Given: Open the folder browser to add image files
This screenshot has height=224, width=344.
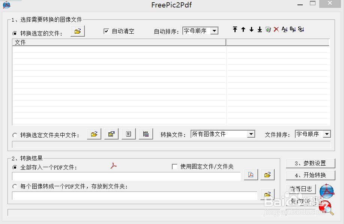Looking at the screenshot, I should tap(77, 31).
